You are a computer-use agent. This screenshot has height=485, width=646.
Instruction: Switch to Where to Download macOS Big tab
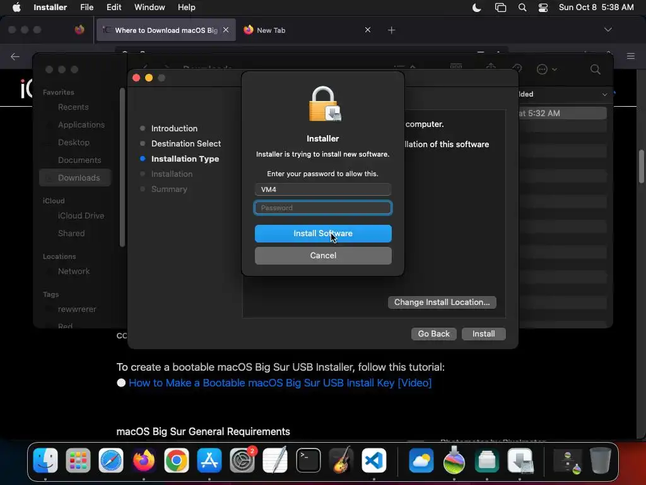(166, 30)
